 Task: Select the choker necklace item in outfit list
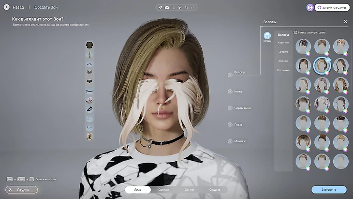[x=89, y=108]
